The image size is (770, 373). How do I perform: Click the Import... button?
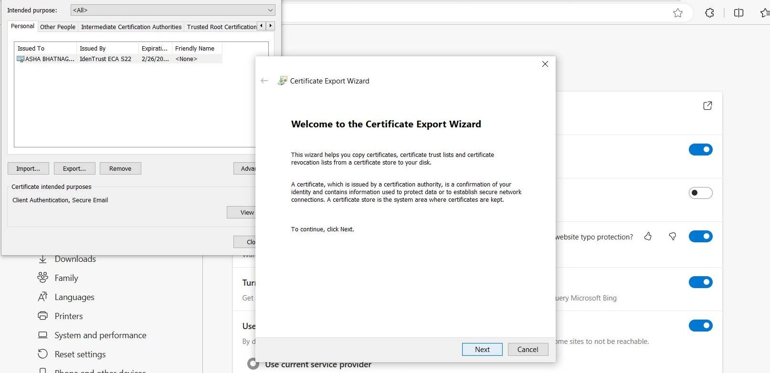tap(28, 168)
